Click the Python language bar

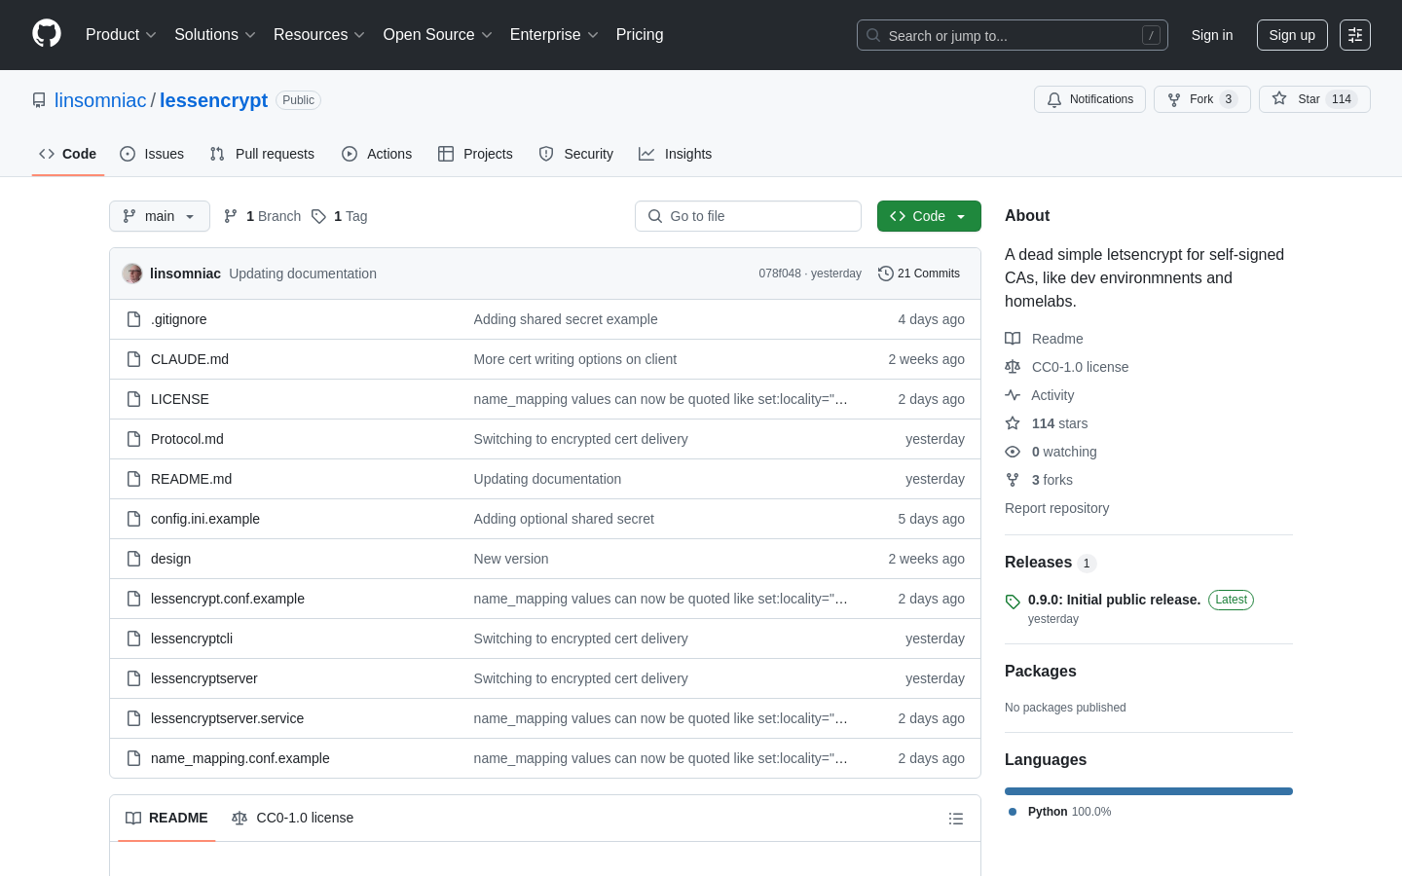coord(1149,791)
